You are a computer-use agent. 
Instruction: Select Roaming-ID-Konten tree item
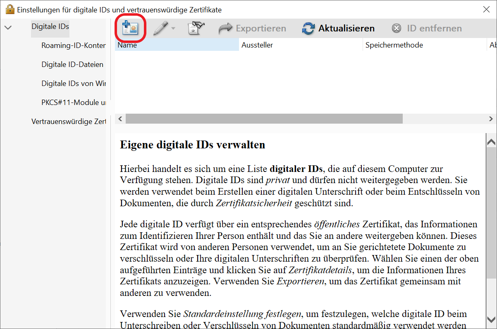73,45
